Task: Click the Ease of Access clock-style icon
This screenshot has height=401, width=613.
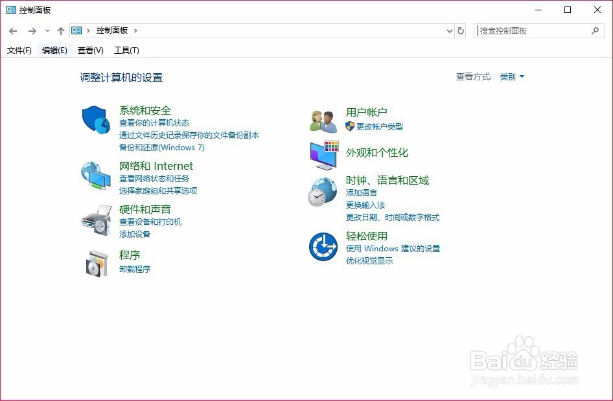Action: 322,246
